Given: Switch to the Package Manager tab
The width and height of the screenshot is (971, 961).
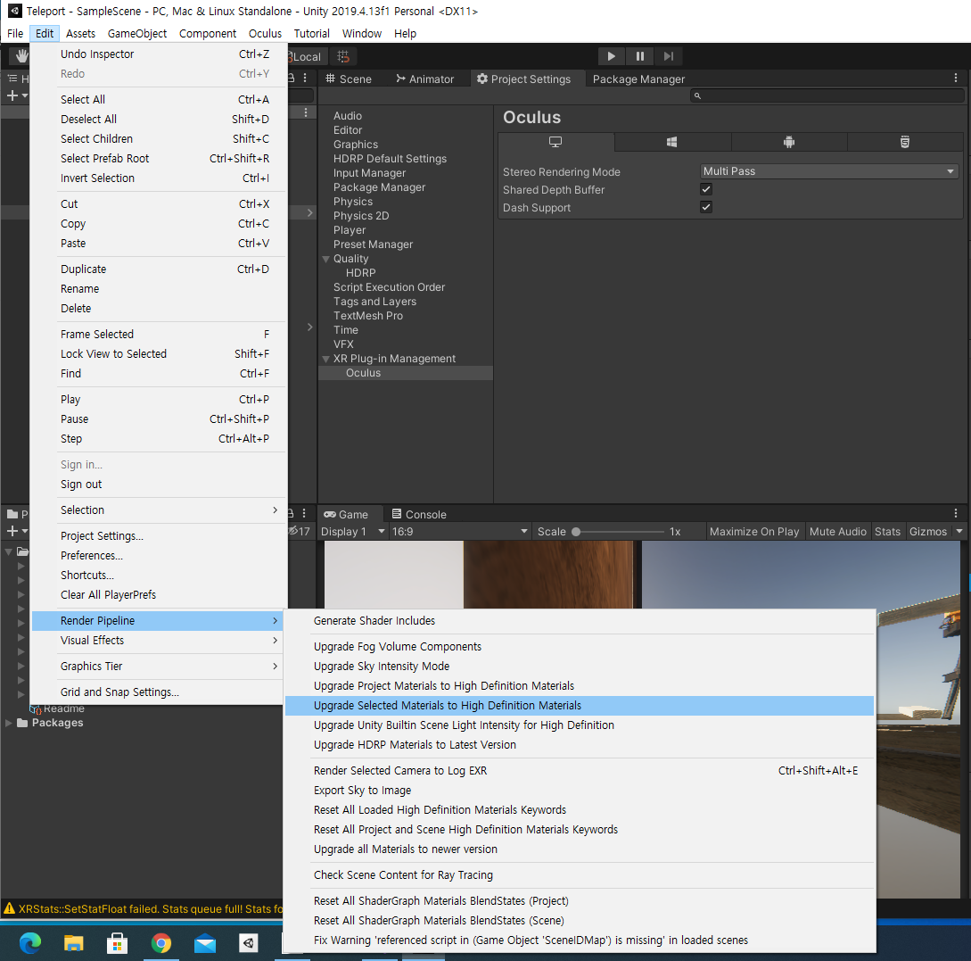Looking at the screenshot, I should coord(638,79).
